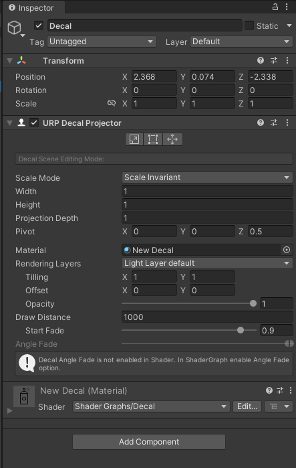The width and height of the screenshot is (296, 468).
Task: Disable the URP Decal Projector component checkbox
Action: point(34,123)
